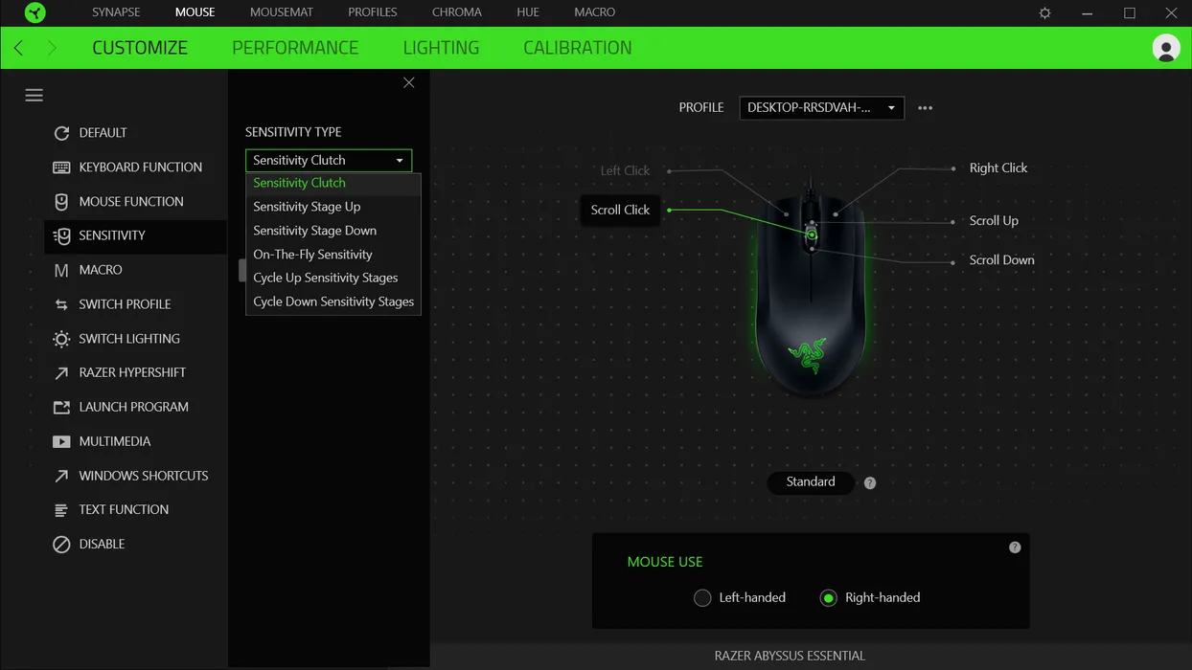Click the Windows Shortcuts arrow icon
The image size is (1192, 670).
(x=61, y=476)
